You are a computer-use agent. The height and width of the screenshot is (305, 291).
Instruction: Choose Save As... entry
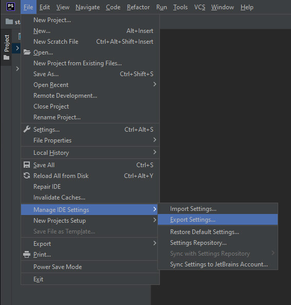click(90, 74)
